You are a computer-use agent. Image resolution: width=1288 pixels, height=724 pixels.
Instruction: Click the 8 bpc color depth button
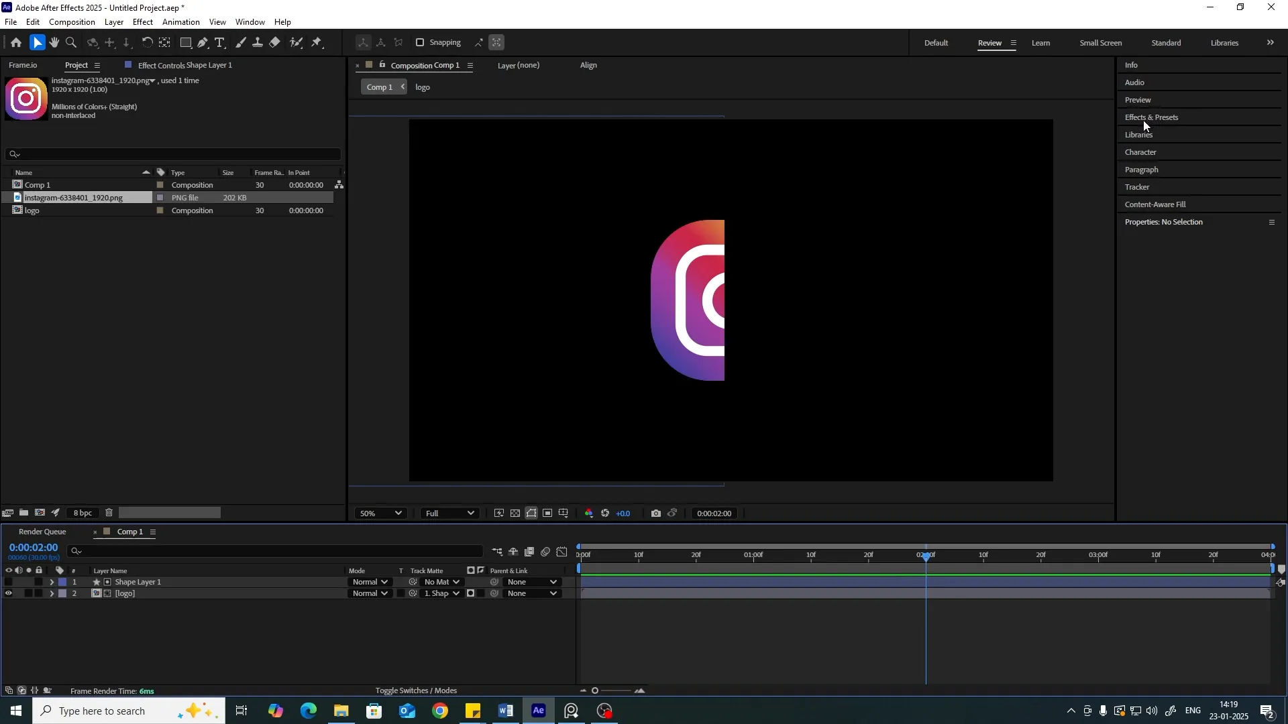[83, 513]
